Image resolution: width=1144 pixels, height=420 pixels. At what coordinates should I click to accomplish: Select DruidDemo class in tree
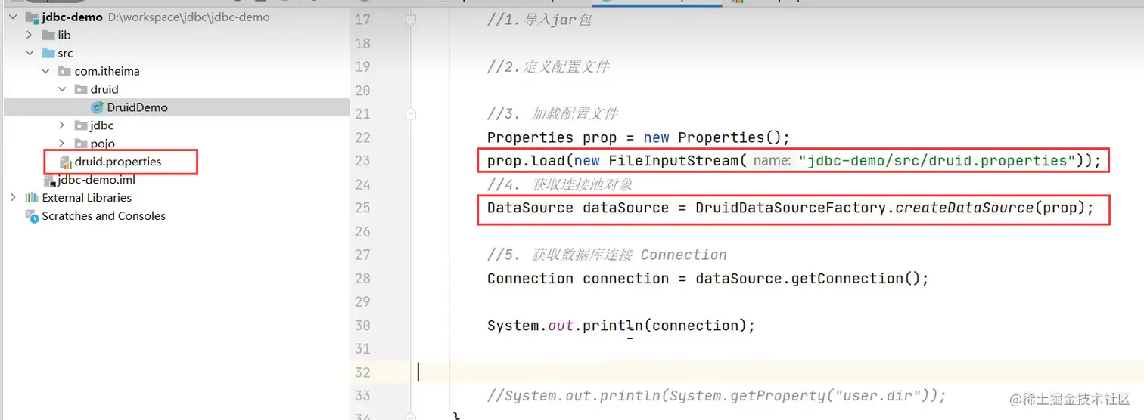[x=137, y=107]
